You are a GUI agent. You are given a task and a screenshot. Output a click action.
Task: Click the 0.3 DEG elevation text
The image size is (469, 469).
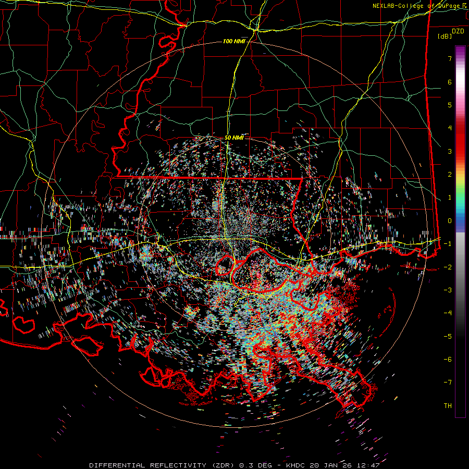(256, 465)
